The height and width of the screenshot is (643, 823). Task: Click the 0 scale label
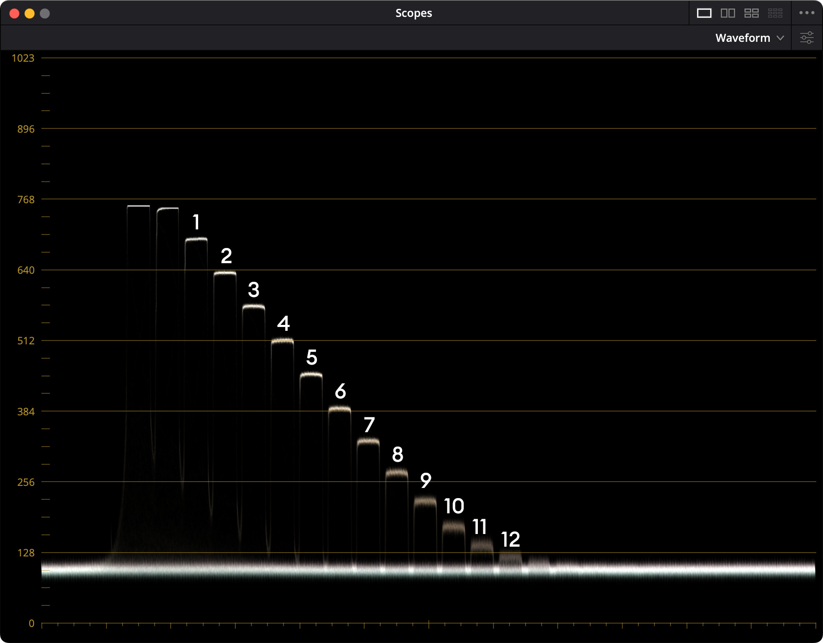click(31, 624)
